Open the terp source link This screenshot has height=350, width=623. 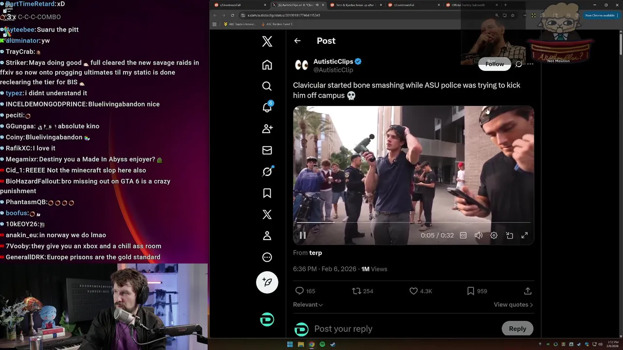[315, 253]
